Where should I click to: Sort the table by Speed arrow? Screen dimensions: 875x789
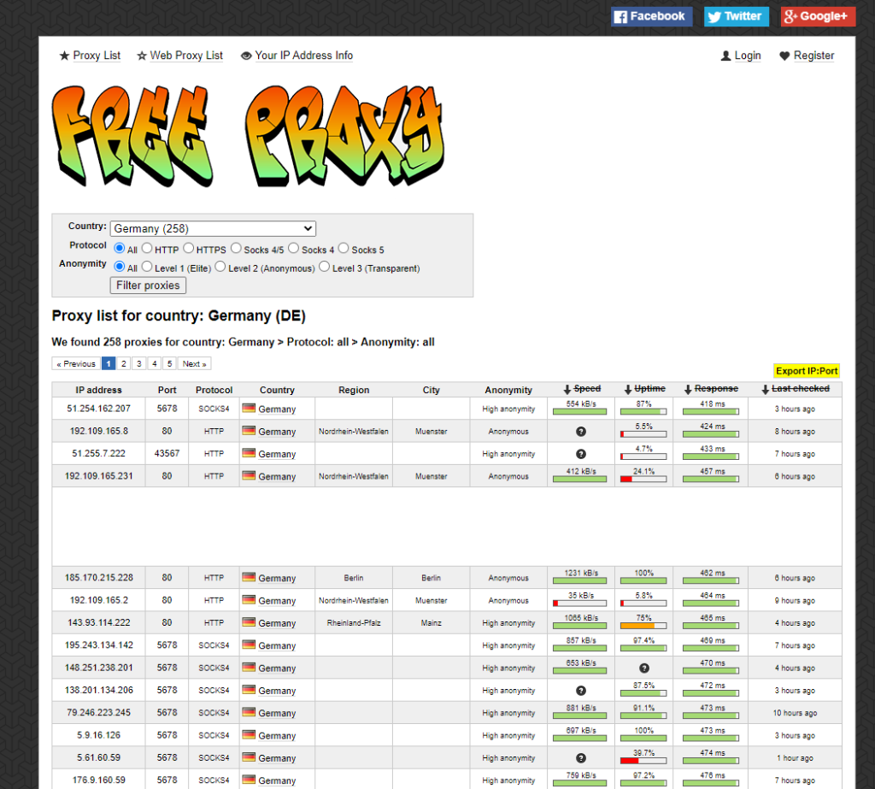pyautogui.click(x=567, y=389)
